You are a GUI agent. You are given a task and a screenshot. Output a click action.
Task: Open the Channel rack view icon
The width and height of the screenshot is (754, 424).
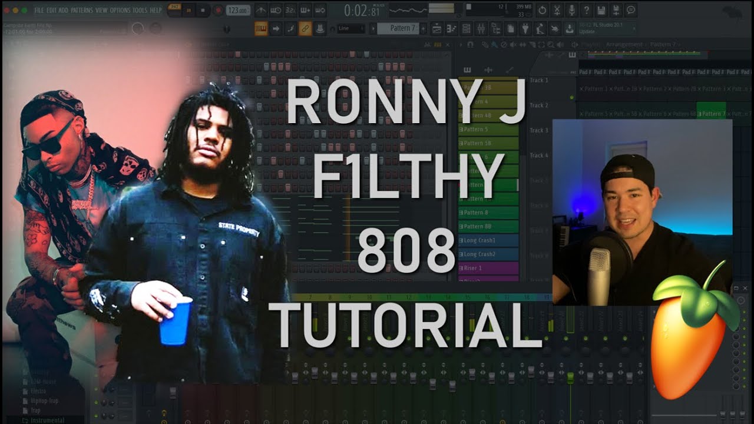click(466, 28)
